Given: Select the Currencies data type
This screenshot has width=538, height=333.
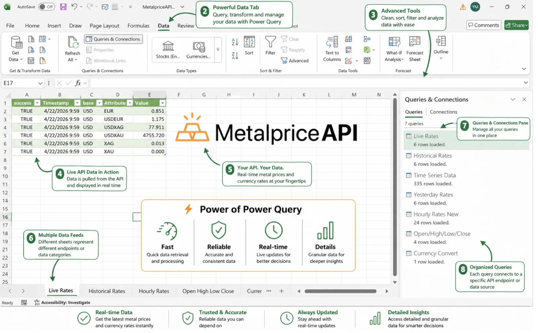Looking at the screenshot, I should pos(198,50).
